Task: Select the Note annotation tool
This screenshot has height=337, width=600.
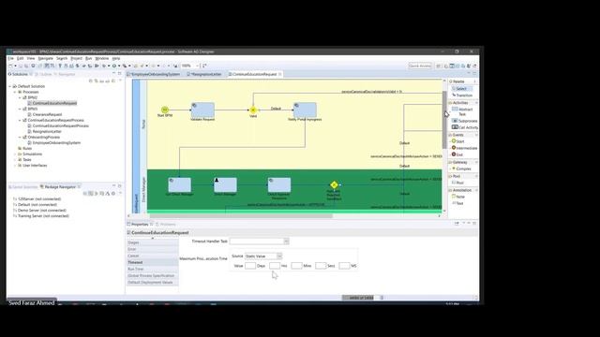Action: pyautogui.click(x=458, y=197)
